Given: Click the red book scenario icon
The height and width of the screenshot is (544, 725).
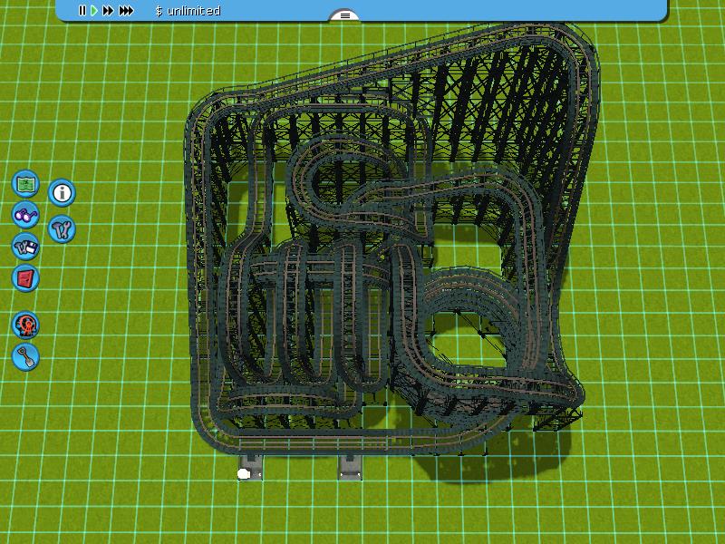Looking at the screenshot, I should [x=25, y=278].
